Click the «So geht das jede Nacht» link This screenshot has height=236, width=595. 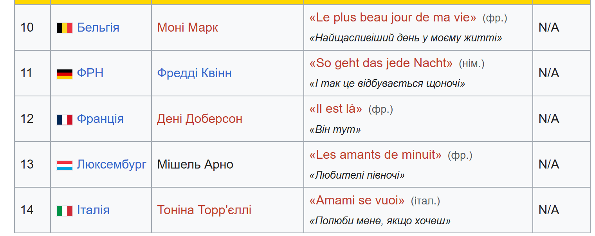(381, 64)
